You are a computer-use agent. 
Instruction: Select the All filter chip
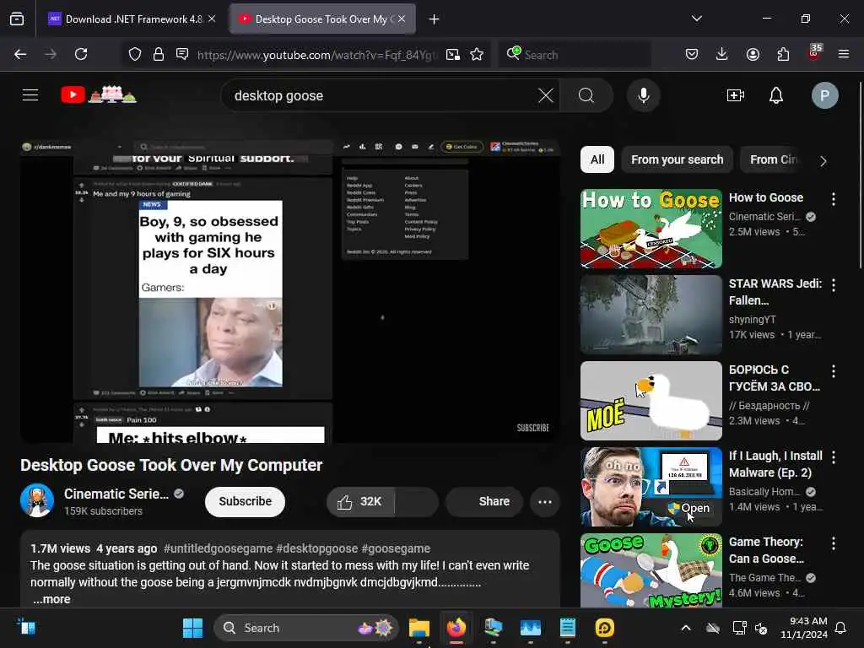597,159
